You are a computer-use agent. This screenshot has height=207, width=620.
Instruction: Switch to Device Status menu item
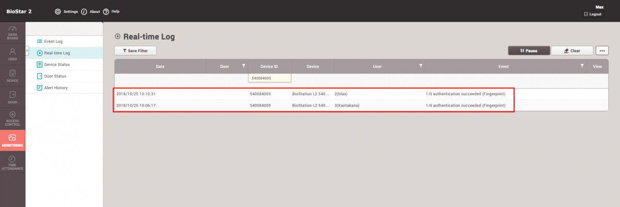coord(57,64)
